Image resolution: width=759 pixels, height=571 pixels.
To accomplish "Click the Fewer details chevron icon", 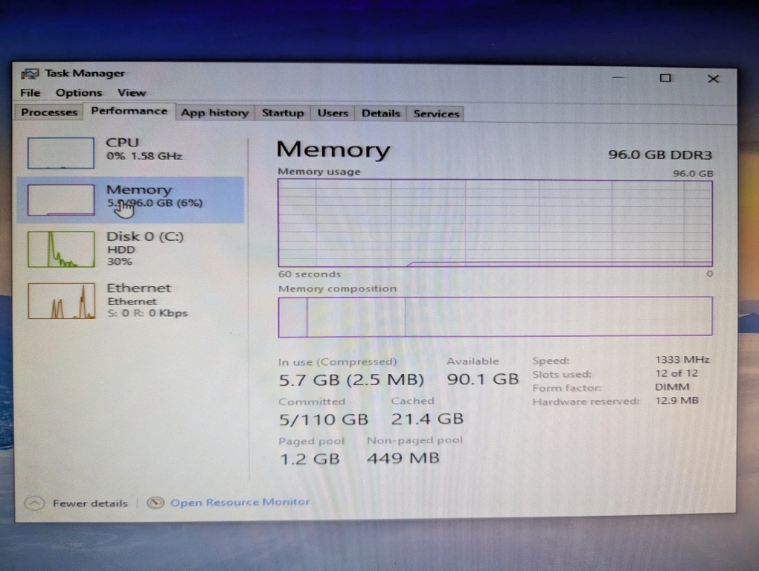I will tap(34, 503).
